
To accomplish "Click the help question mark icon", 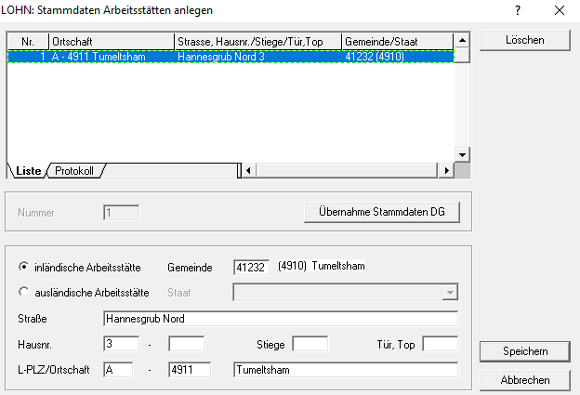I will [518, 10].
